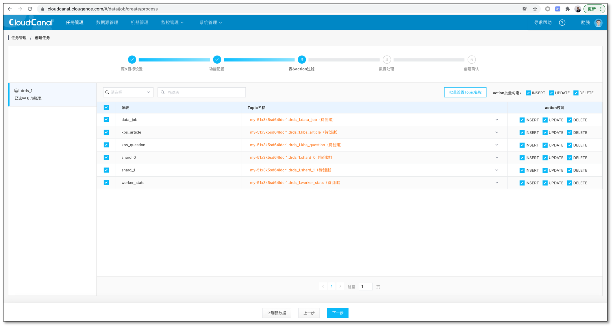The height and width of the screenshot is (329, 615).
Task: Click the help question mark icon
Action: point(562,23)
